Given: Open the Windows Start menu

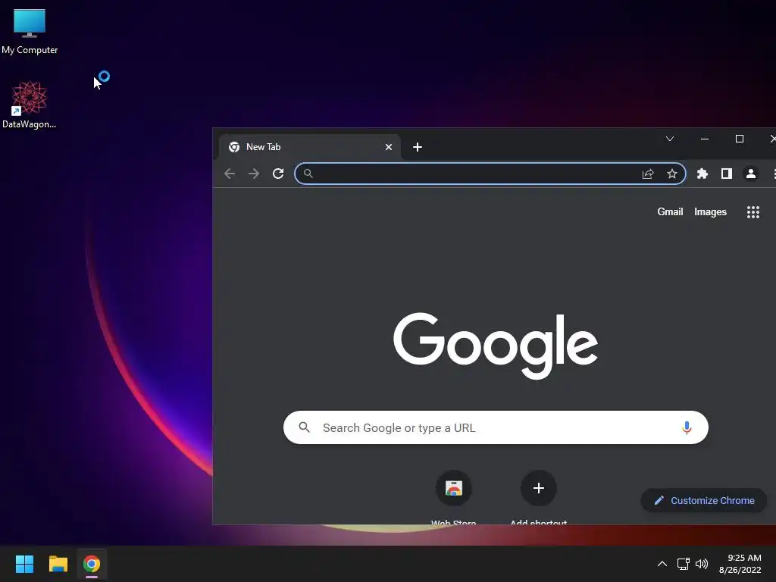Looking at the screenshot, I should coord(24,564).
